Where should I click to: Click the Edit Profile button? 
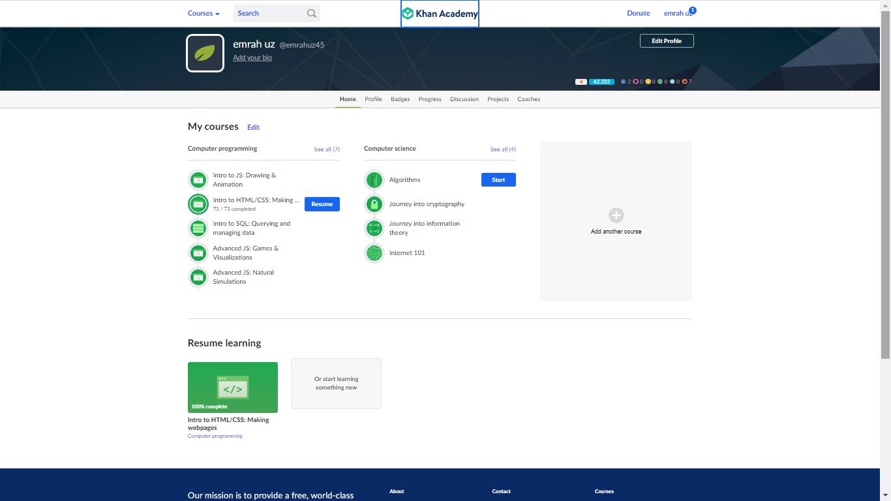(667, 41)
